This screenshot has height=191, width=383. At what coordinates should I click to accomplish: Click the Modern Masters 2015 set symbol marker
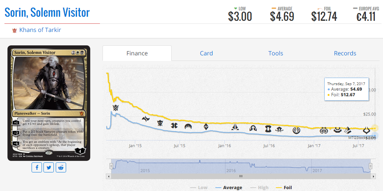pyautogui.click(x=174, y=126)
